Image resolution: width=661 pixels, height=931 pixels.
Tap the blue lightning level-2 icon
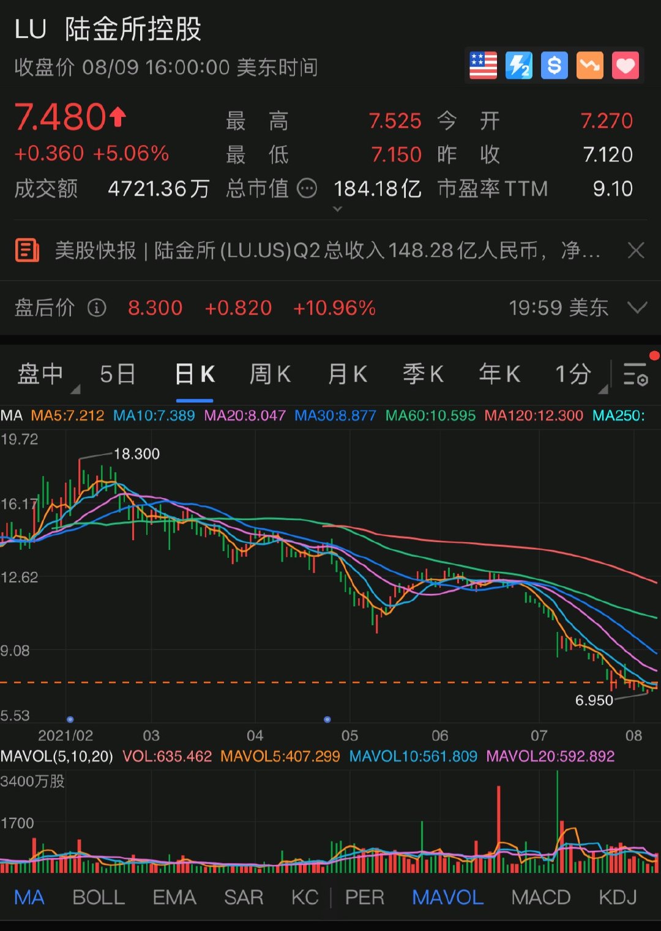(519, 65)
